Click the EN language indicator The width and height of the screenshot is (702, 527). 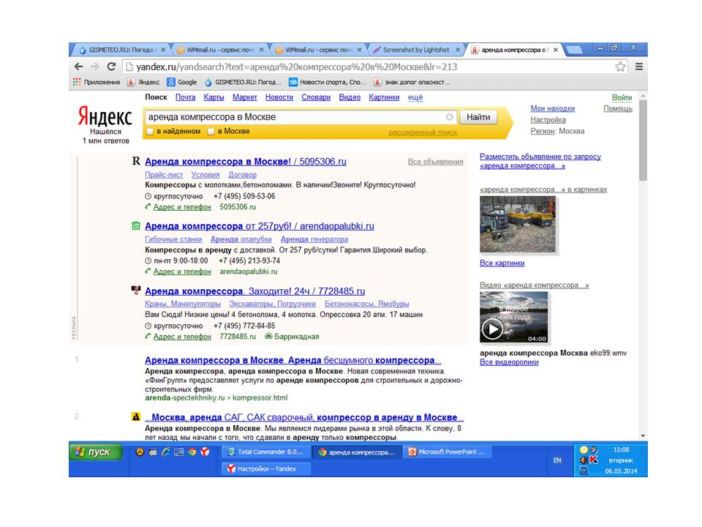557,460
